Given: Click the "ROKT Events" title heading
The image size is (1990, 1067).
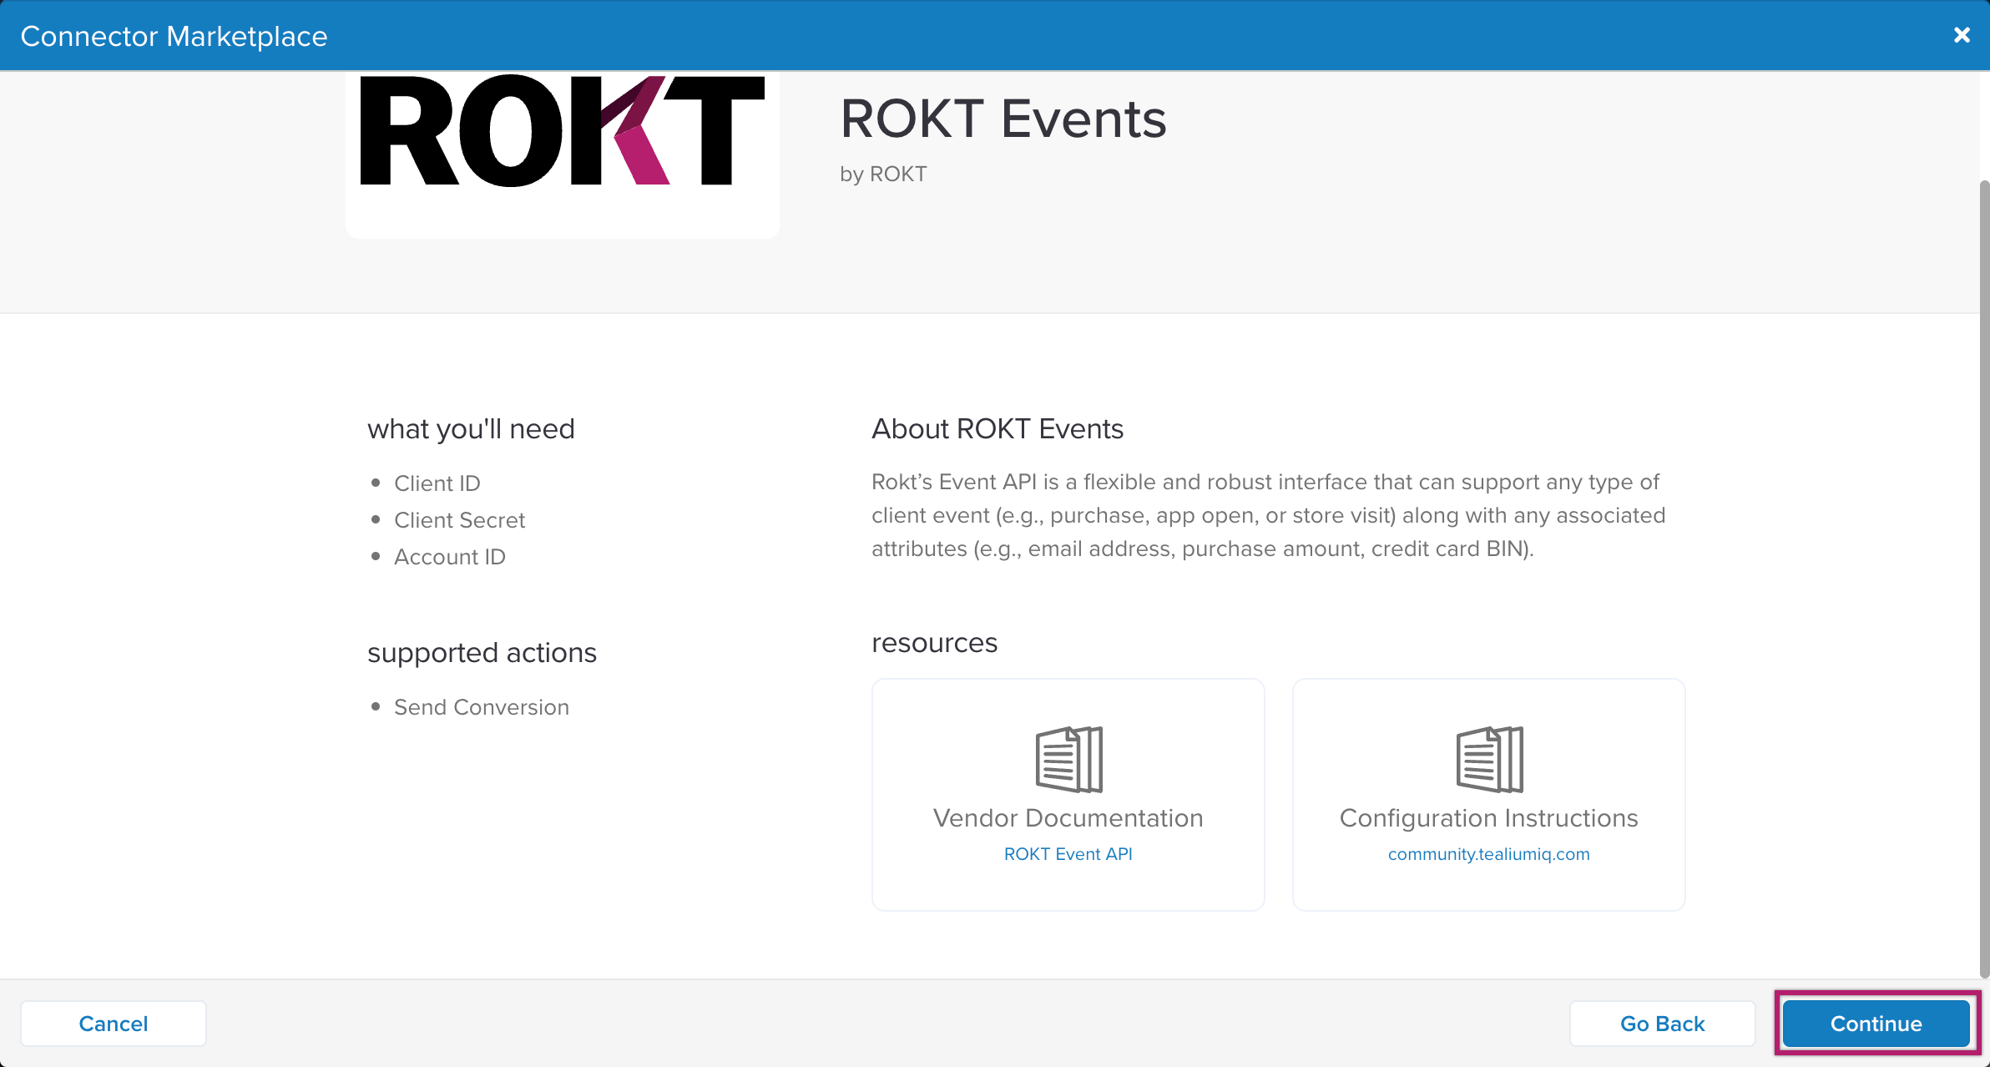Looking at the screenshot, I should click(x=1003, y=119).
